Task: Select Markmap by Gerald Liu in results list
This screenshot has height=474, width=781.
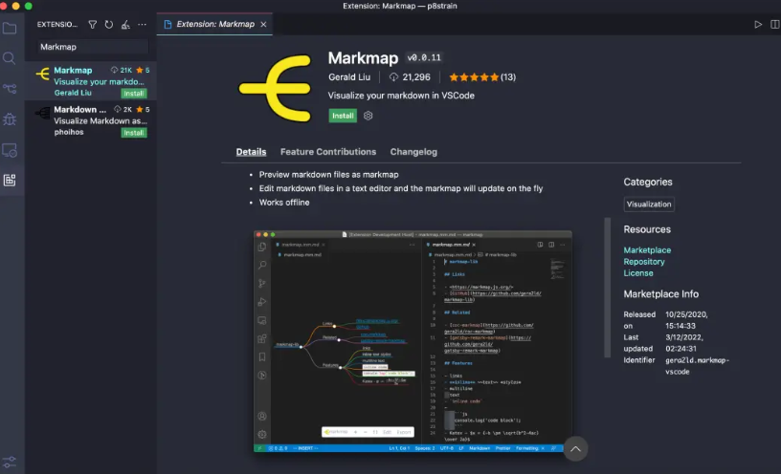Action: (x=91, y=81)
